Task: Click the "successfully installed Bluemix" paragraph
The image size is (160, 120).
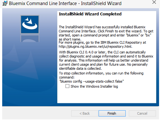Action: pyautogui.click(x=106, y=33)
